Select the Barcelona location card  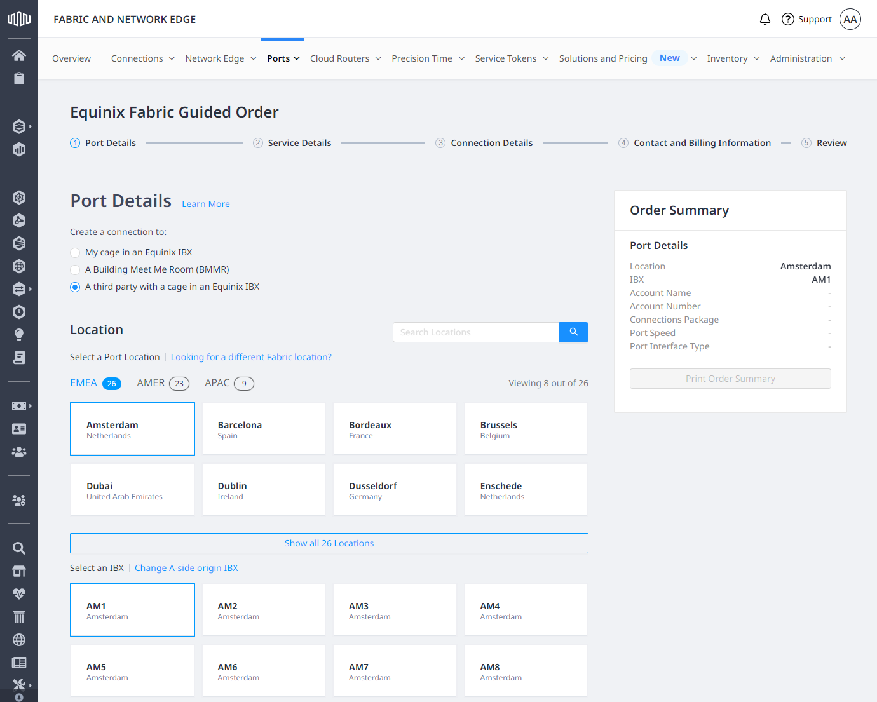point(264,429)
